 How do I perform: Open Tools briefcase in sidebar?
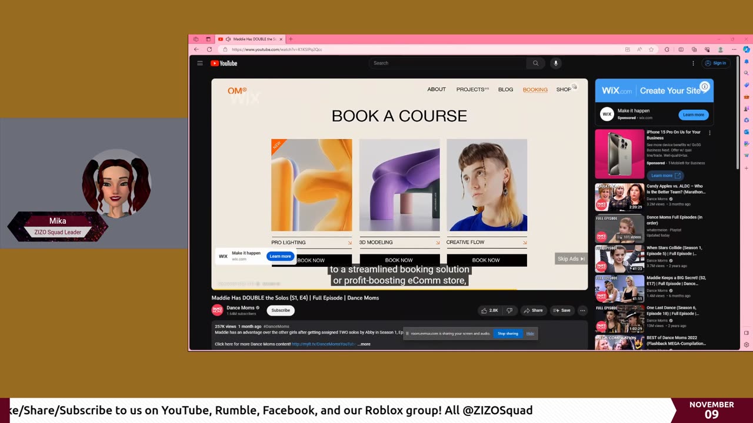(x=747, y=96)
